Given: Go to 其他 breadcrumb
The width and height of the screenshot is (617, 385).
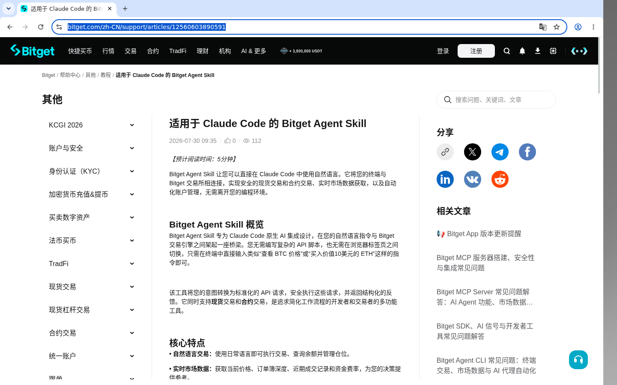Looking at the screenshot, I should (90, 75).
